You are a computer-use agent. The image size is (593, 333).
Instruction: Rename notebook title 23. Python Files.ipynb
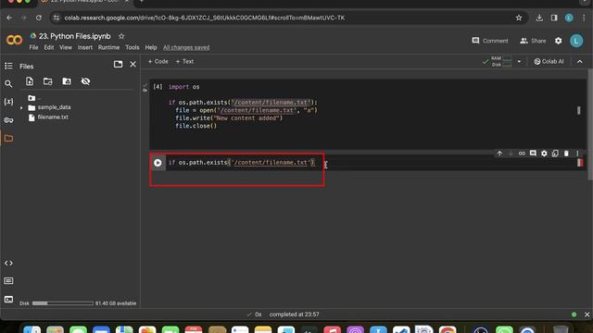74,36
